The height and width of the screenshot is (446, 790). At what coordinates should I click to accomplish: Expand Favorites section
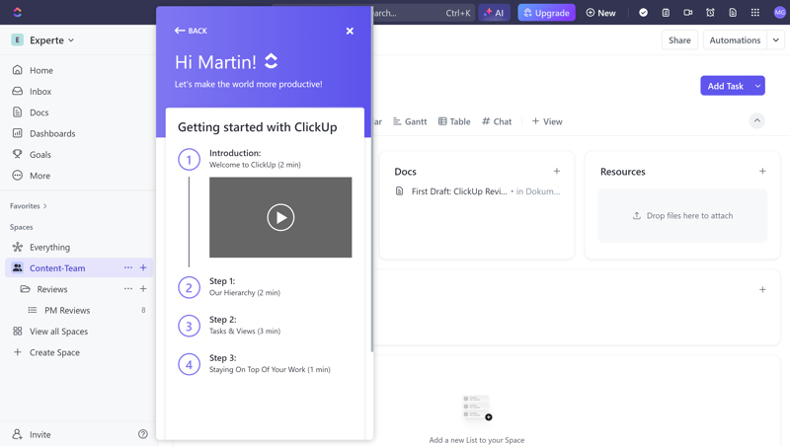pos(29,206)
